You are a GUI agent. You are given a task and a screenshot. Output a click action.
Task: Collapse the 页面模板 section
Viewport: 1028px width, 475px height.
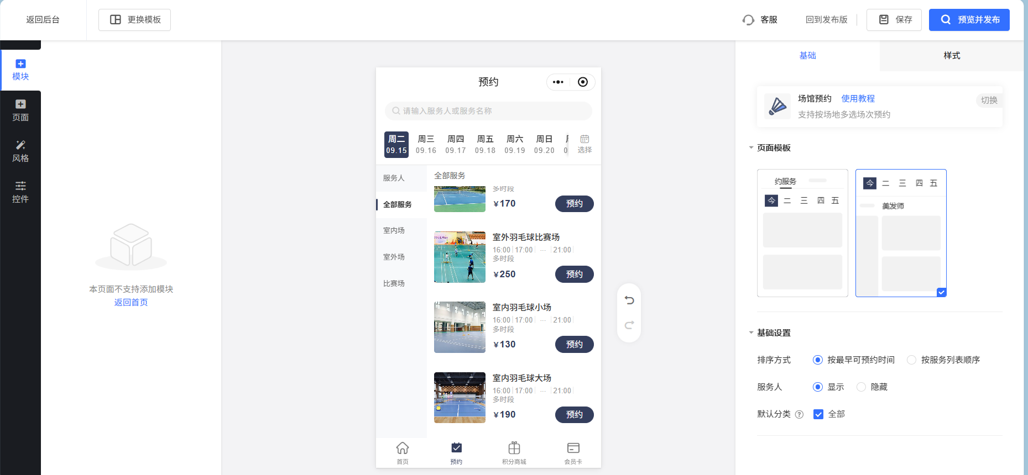(x=751, y=147)
